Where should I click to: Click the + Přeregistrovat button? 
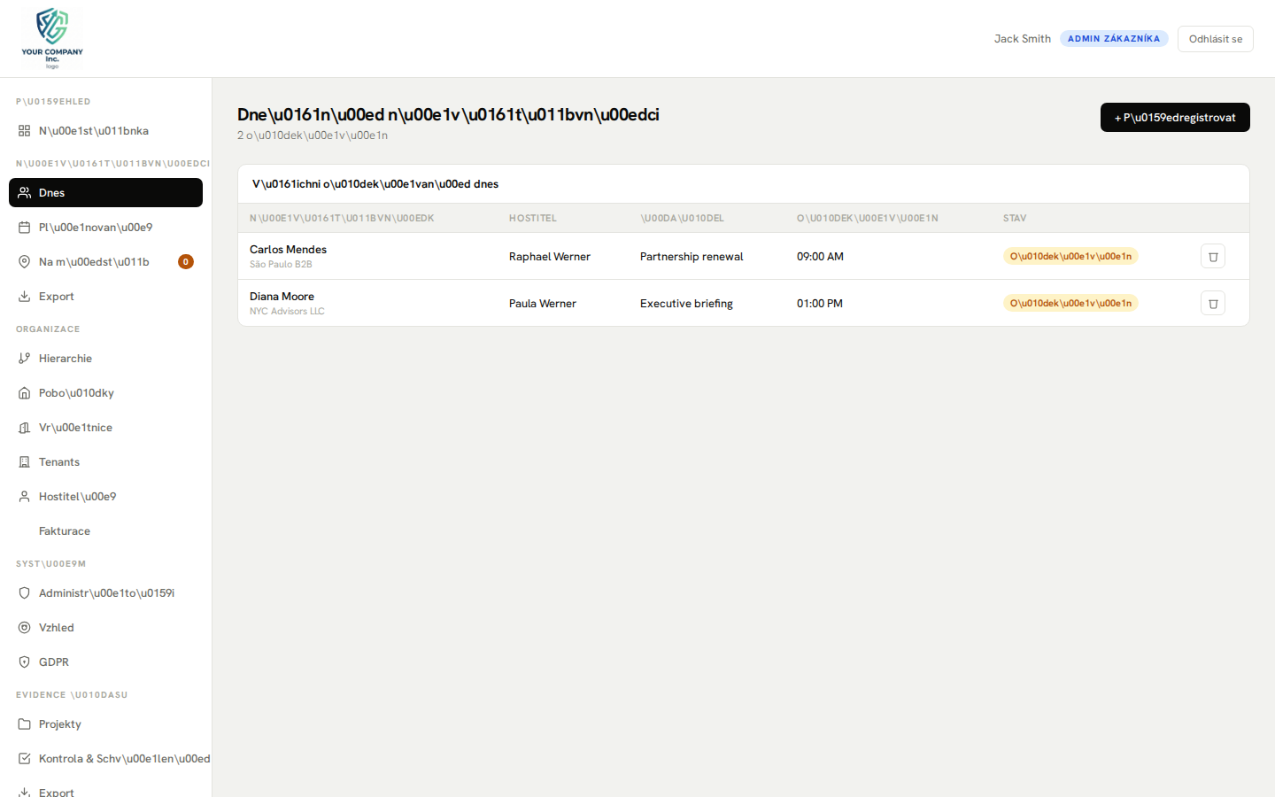click(x=1175, y=117)
